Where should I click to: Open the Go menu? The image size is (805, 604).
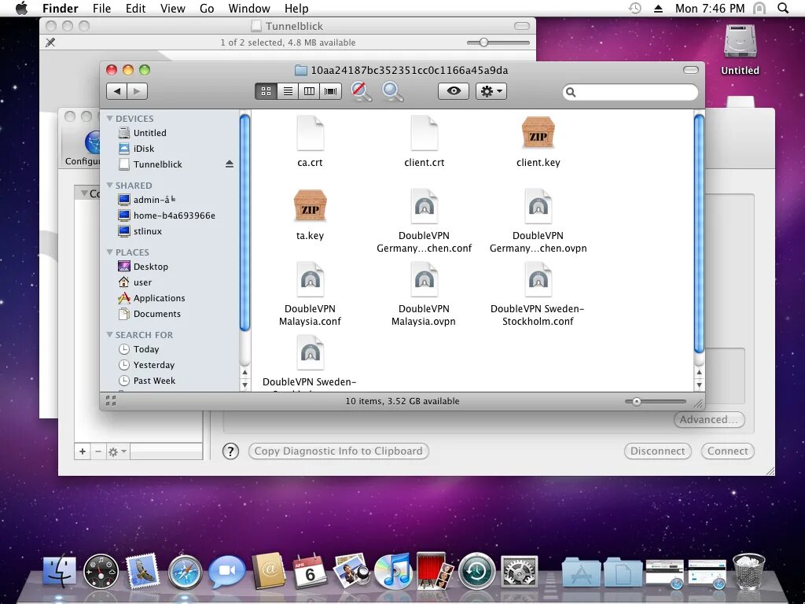(x=207, y=8)
